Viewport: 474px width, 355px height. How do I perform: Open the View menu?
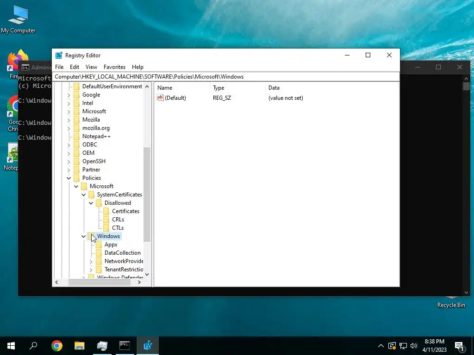[x=91, y=67]
